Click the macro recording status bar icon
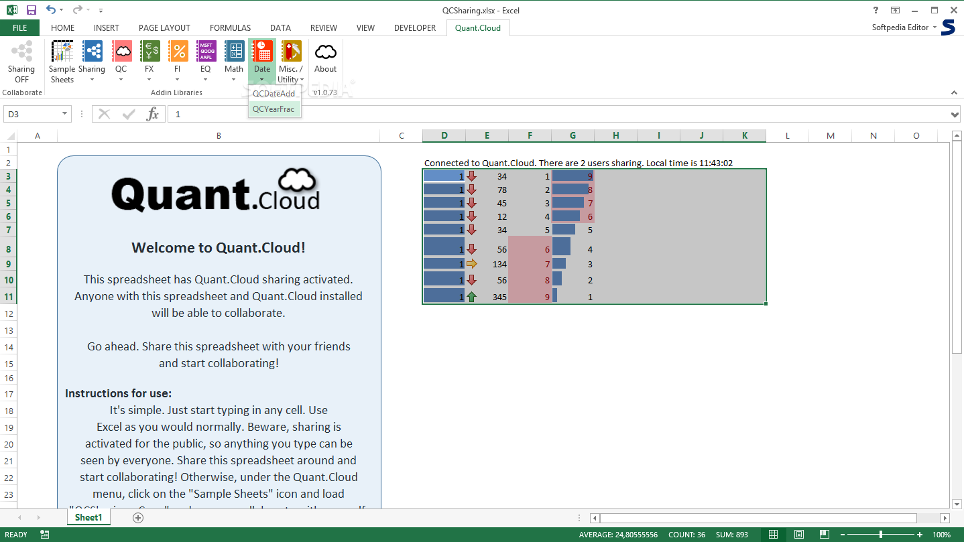The height and width of the screenshot is (542, 964). tap(45, 535)
